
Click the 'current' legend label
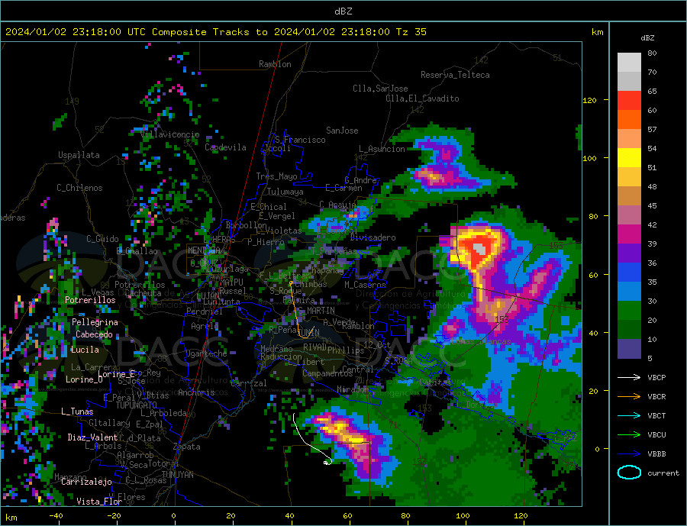[x=663, y=473]
